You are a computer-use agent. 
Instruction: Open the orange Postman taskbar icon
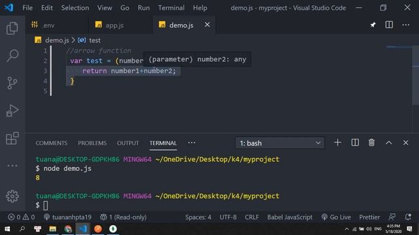(x=98, y=229)
